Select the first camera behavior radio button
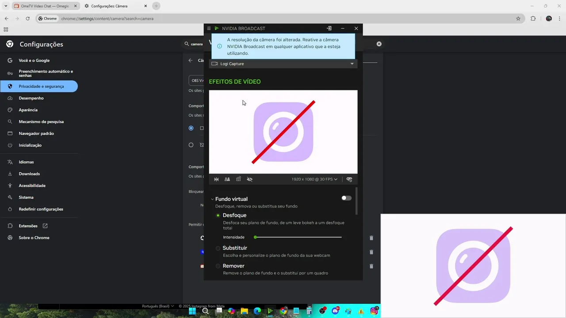This screenshot has height=318, width=566. (191, 128)
